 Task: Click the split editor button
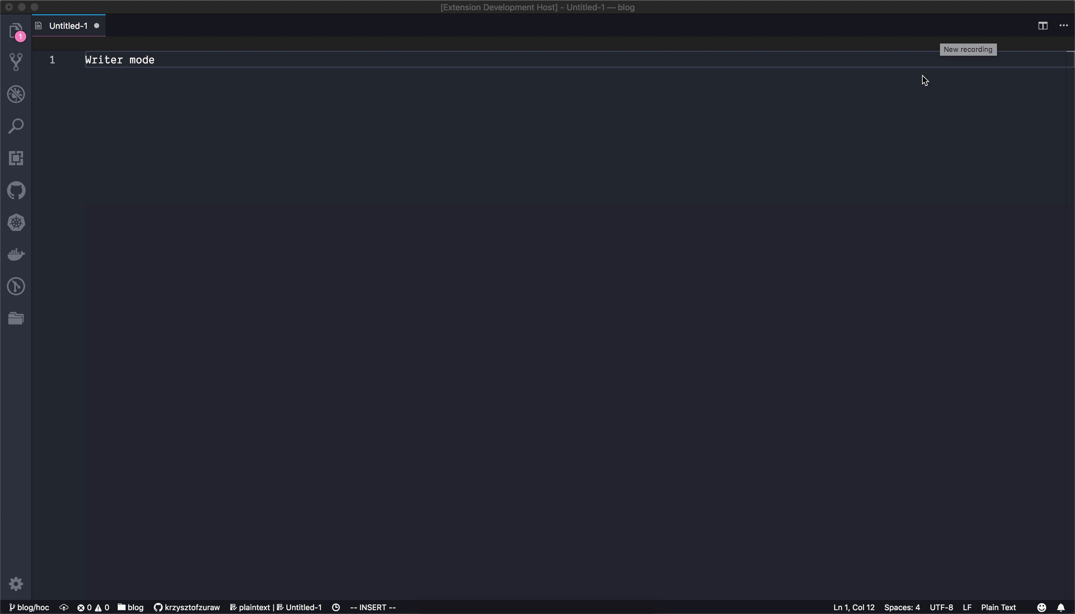pos(1043,26)
